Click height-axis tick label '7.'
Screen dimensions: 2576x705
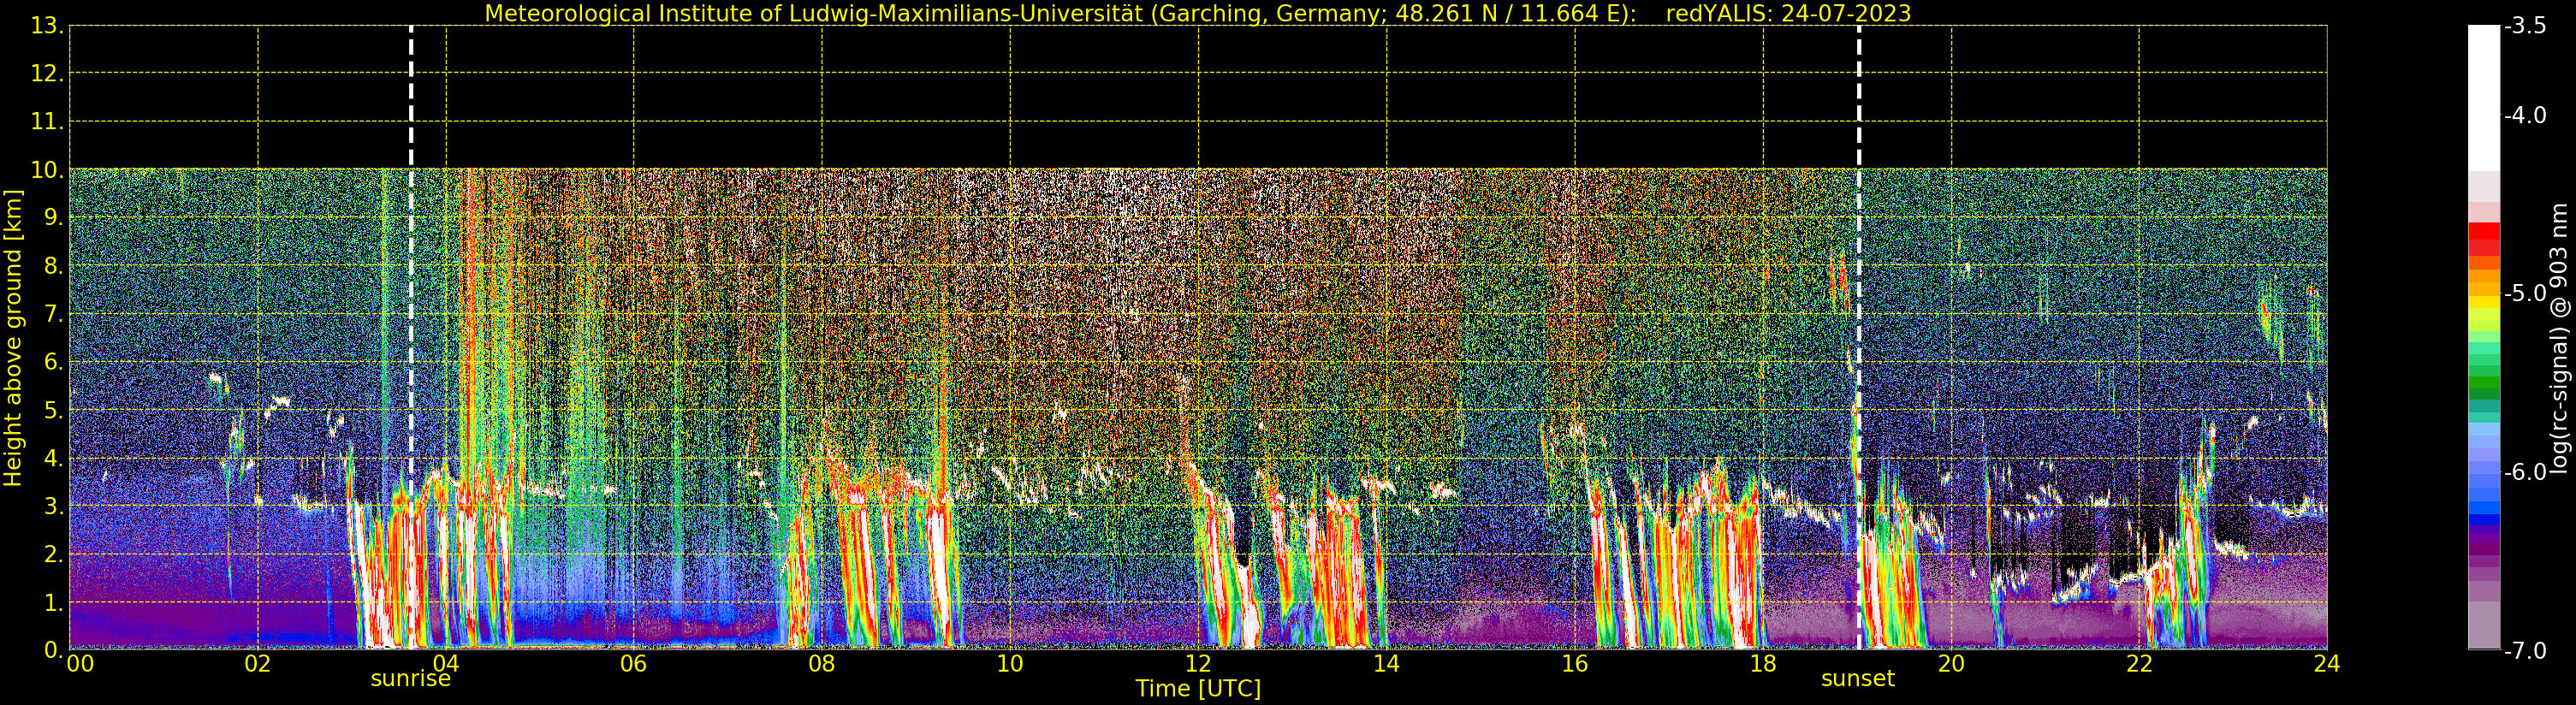[54, 314]
